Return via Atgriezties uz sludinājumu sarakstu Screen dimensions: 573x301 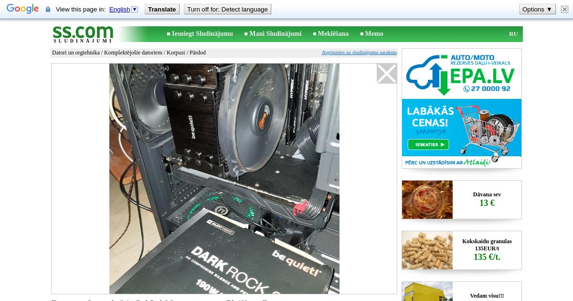(x=359, y=52)
